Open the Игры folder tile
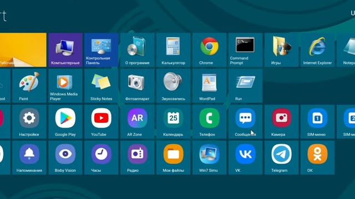The height and width of the screenshot is (199, 355). pos(281,50)
